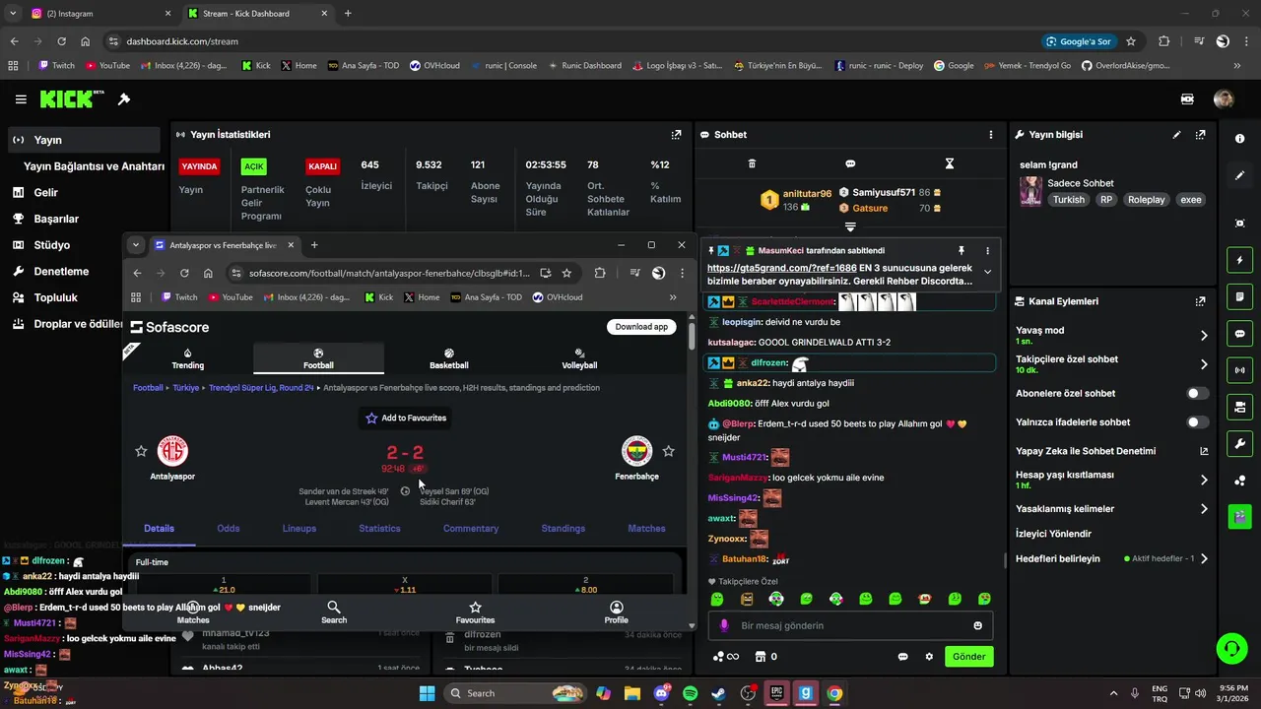Open Sofascore window tab search dropdown

point(136,245)
